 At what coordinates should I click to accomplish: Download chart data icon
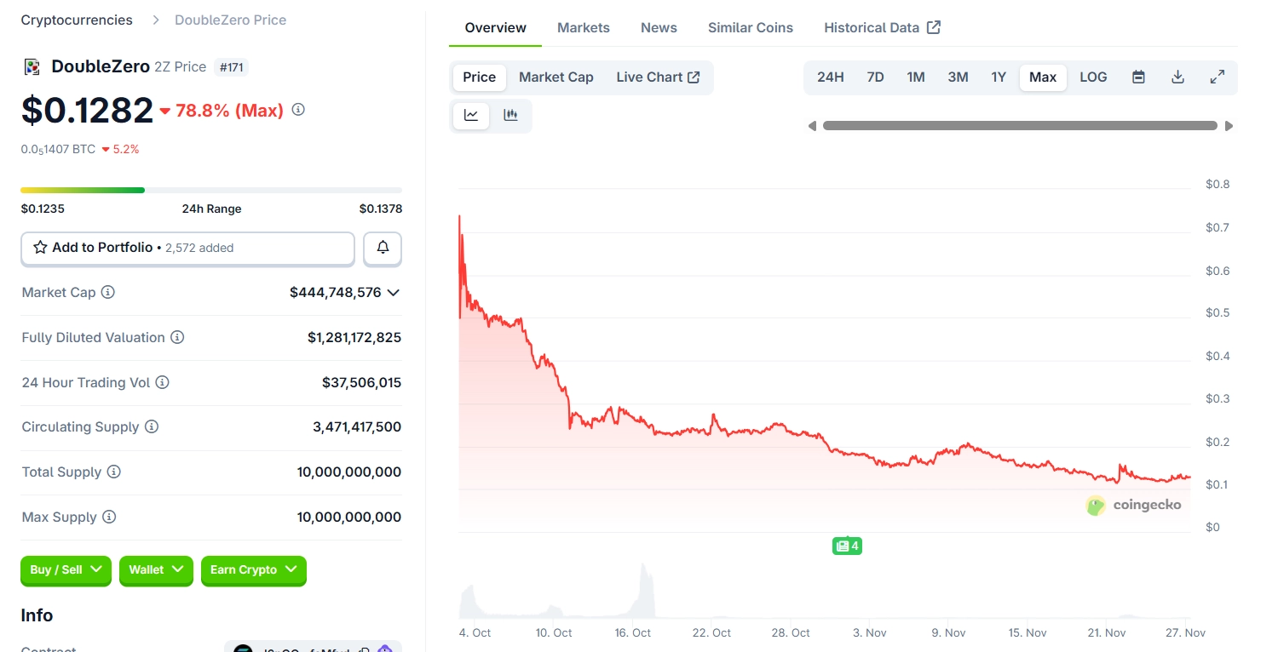pyautogui.click(x=1177, y=77)
